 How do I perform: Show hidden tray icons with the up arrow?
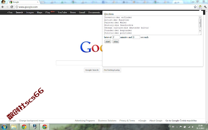pos(177,127)
